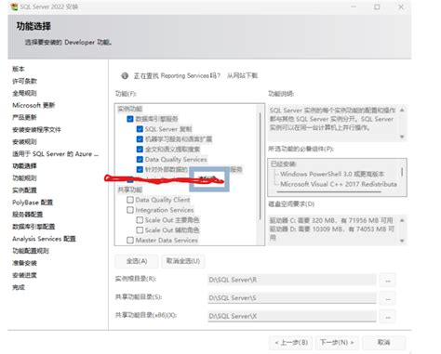Screen dimensions: 441x354
Task: Click the prerequisites box vertical scrollbar
Action: tap(402, 172)
